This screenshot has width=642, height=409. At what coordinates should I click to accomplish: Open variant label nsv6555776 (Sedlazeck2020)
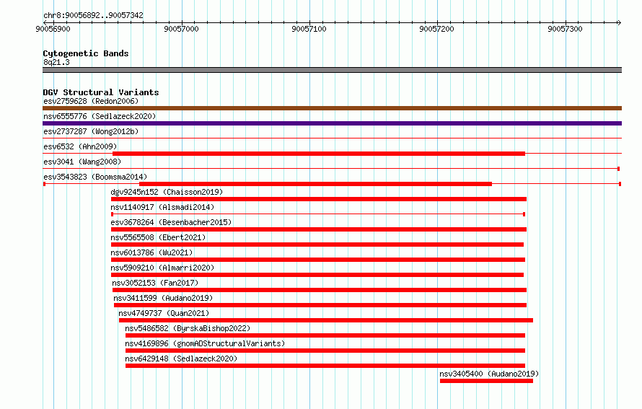(x=100, y=116)
